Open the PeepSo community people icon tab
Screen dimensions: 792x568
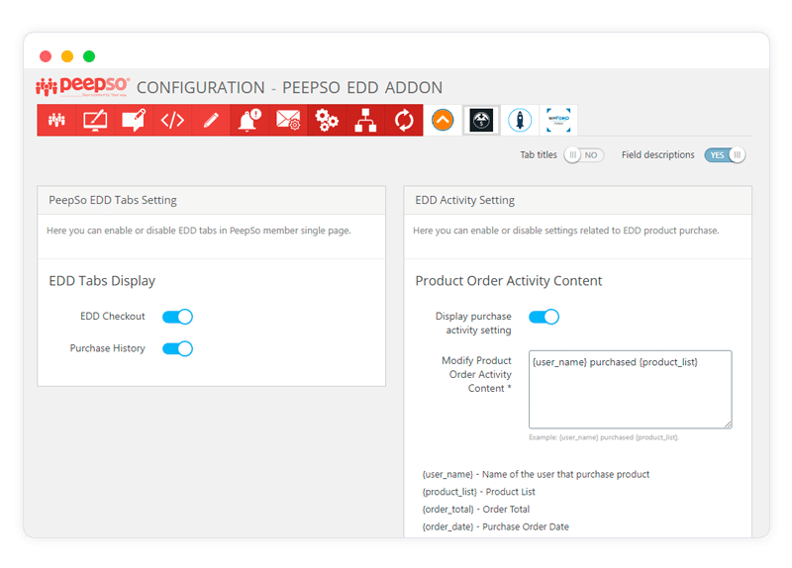pos(56,120)
